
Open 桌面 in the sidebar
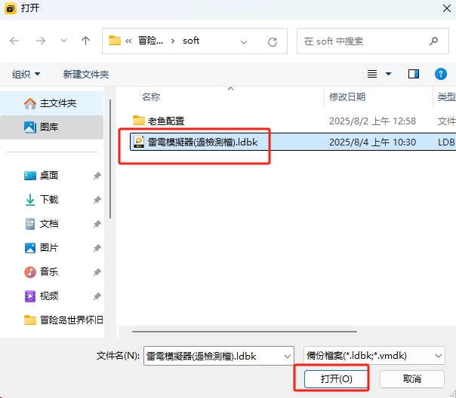[49, 176]
